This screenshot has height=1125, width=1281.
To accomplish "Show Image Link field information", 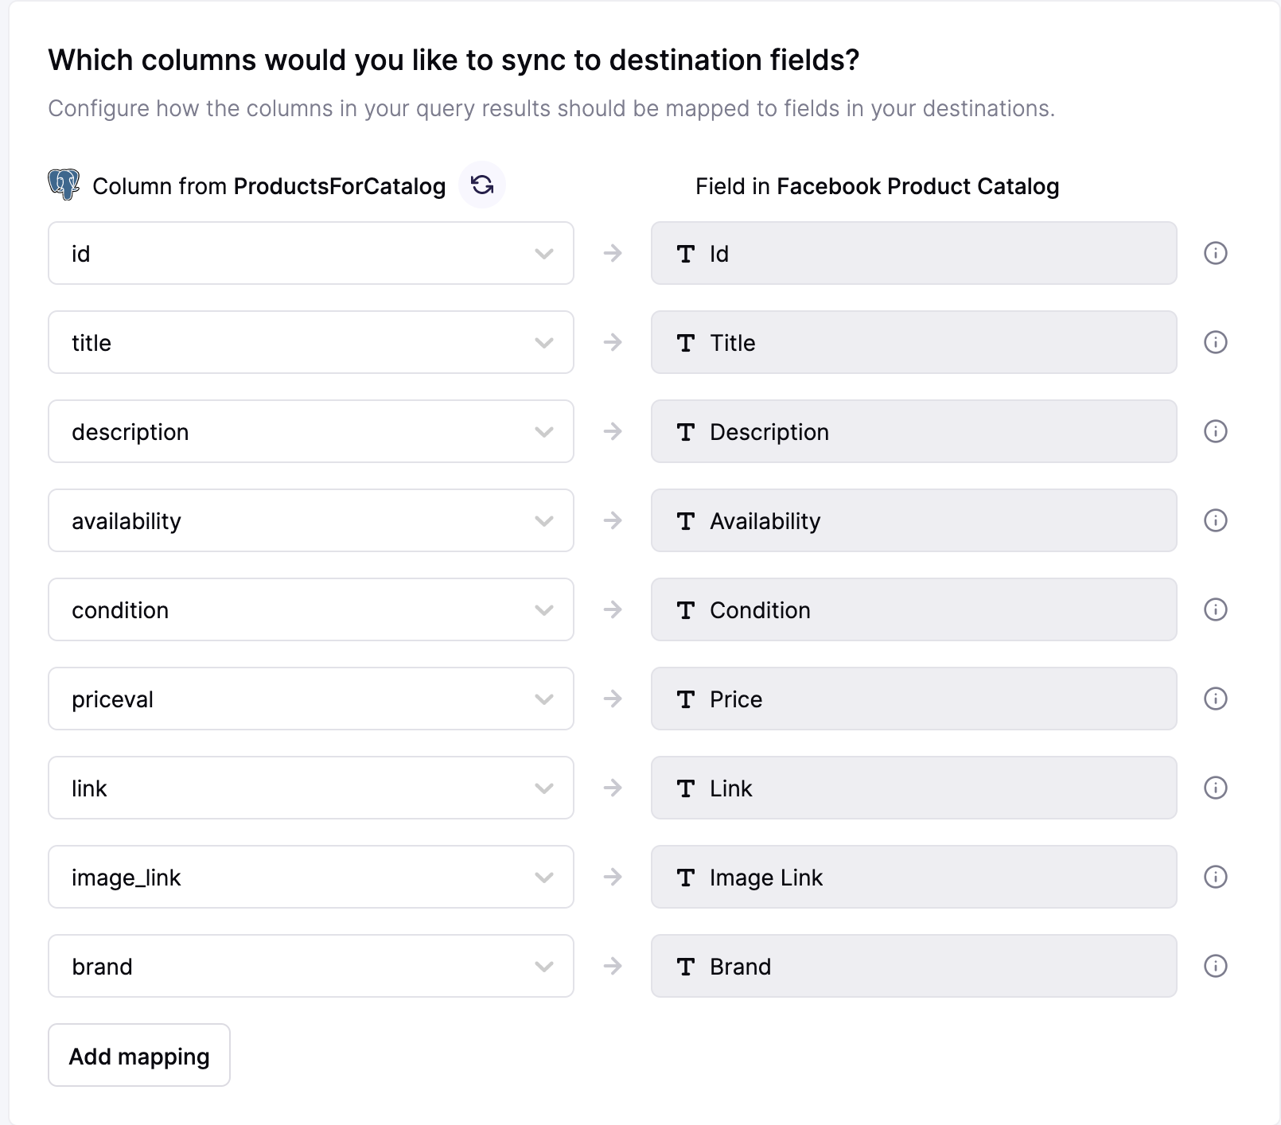I will [x=1215, y=877].
